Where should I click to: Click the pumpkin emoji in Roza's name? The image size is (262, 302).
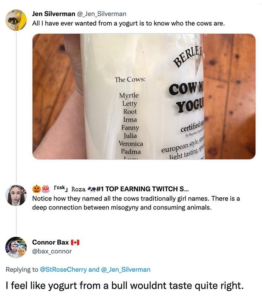point(37,189)
